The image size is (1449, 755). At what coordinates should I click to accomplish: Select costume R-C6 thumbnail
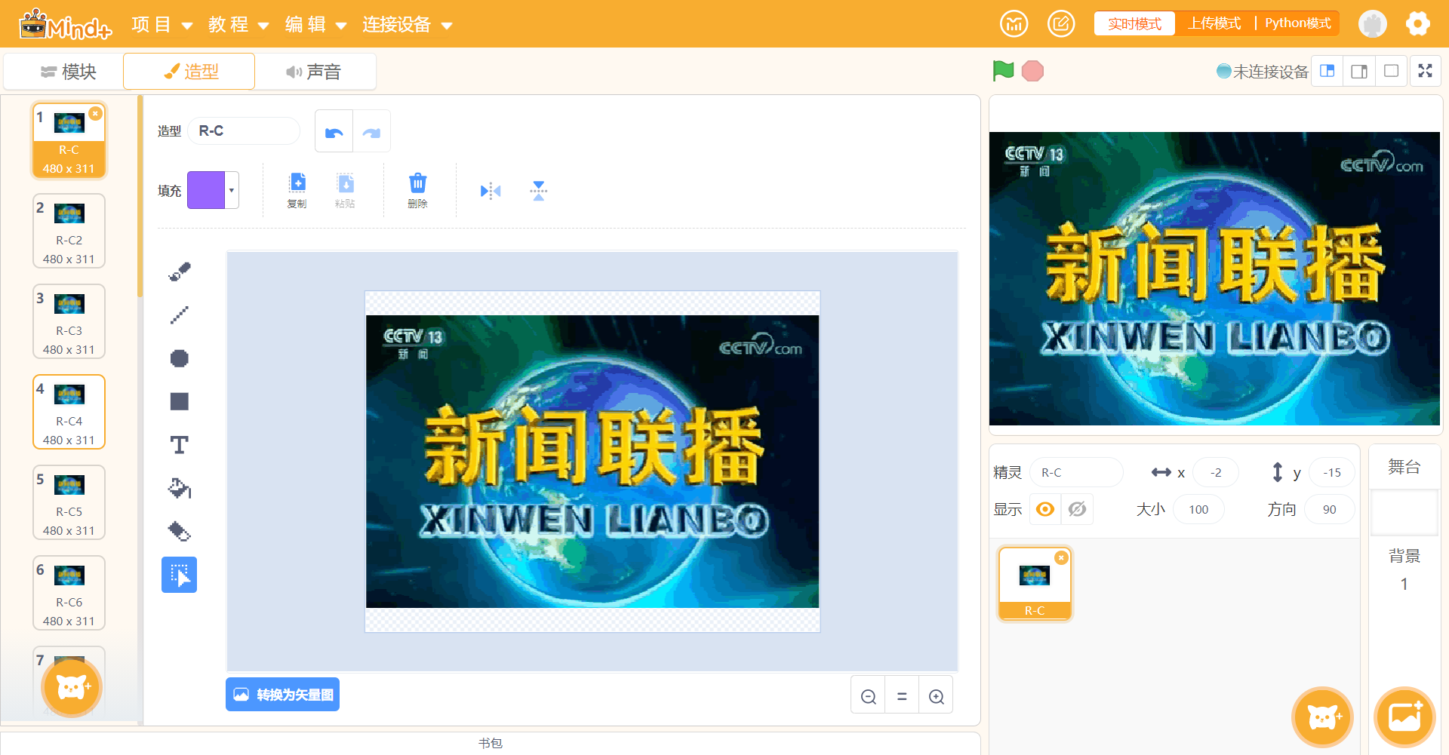click(x=69, y=593)
